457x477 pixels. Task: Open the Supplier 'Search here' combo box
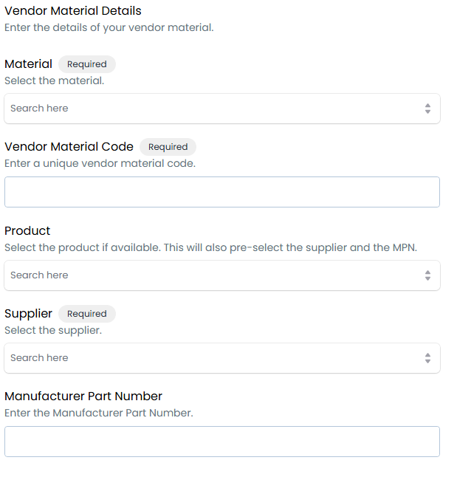(x=222, y=358)
